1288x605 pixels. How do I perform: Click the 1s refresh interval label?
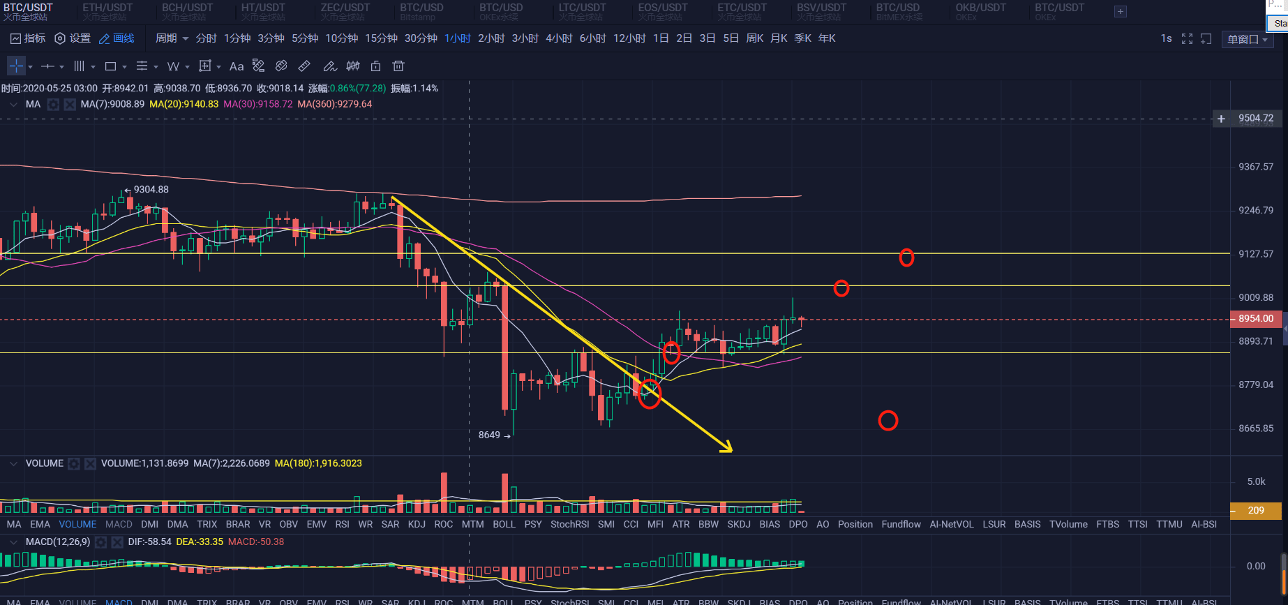pyautogui.click(x=1166, y=38)
